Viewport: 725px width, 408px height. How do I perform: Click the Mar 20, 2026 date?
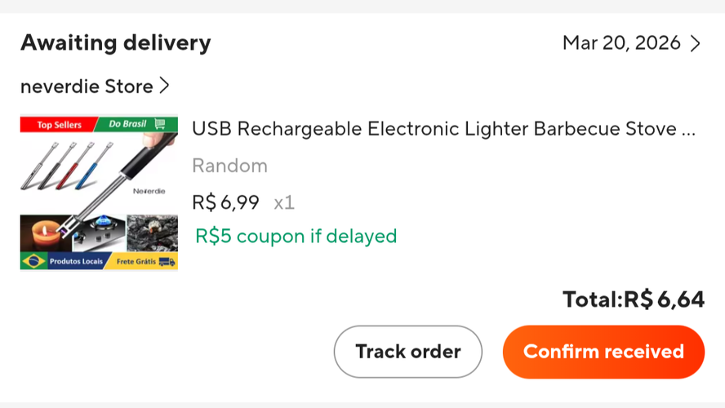coord(621,43)
